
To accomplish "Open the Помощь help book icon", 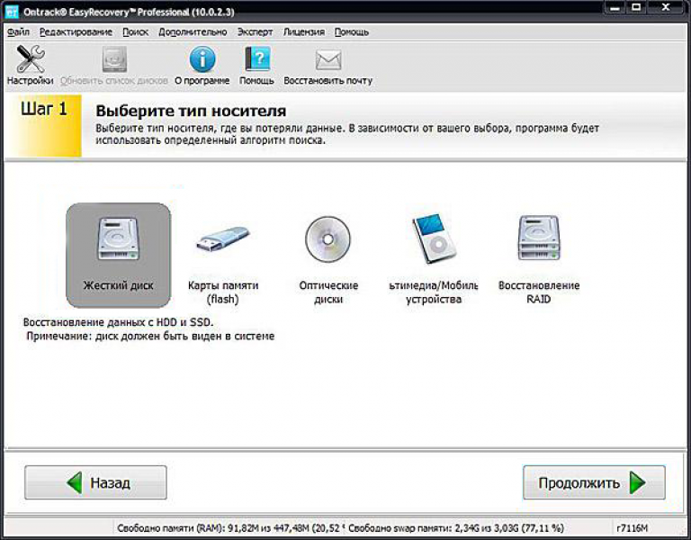I will (x=257, y=59).
